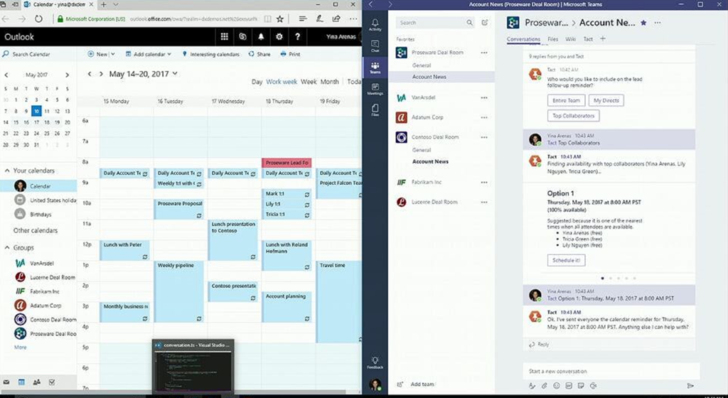This screenshot has width=728, height=398.
Task: Click Teams Search box
Action: pos(434,22)
